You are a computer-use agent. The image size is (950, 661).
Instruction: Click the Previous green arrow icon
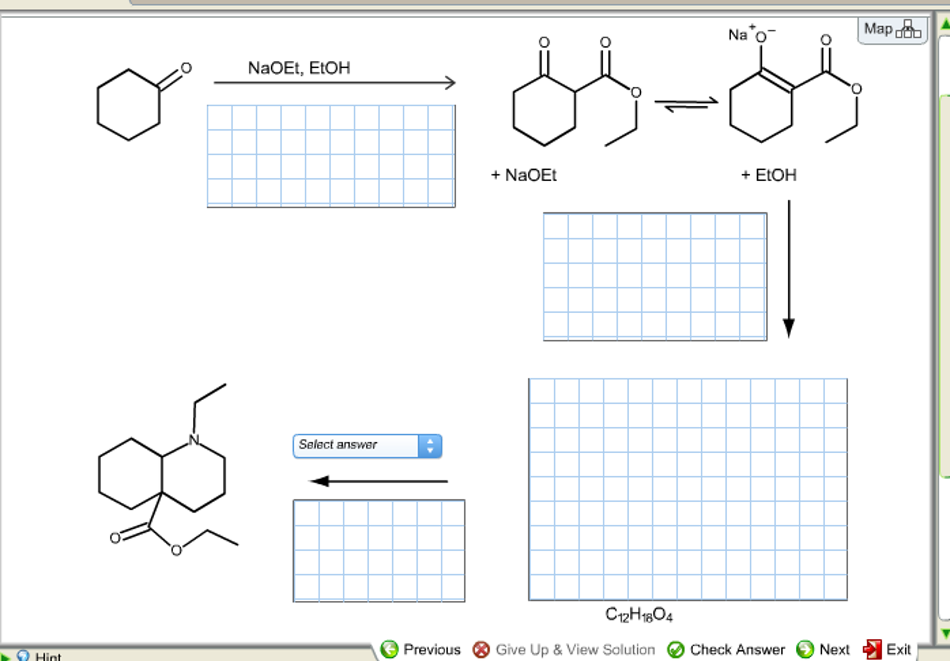[390, 649]
